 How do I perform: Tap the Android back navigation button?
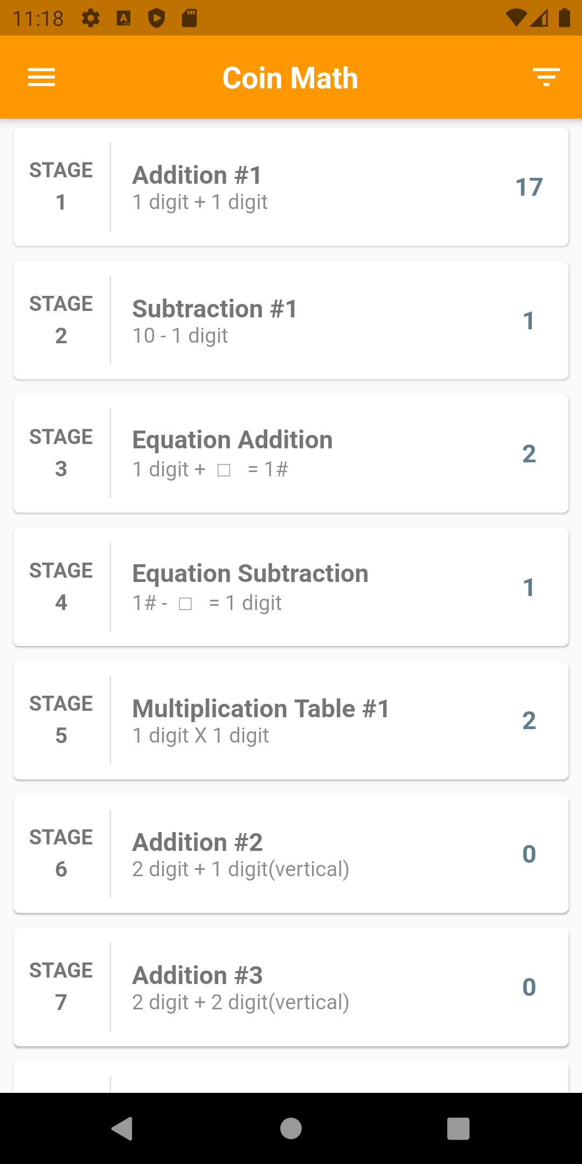pos(122,1128)
